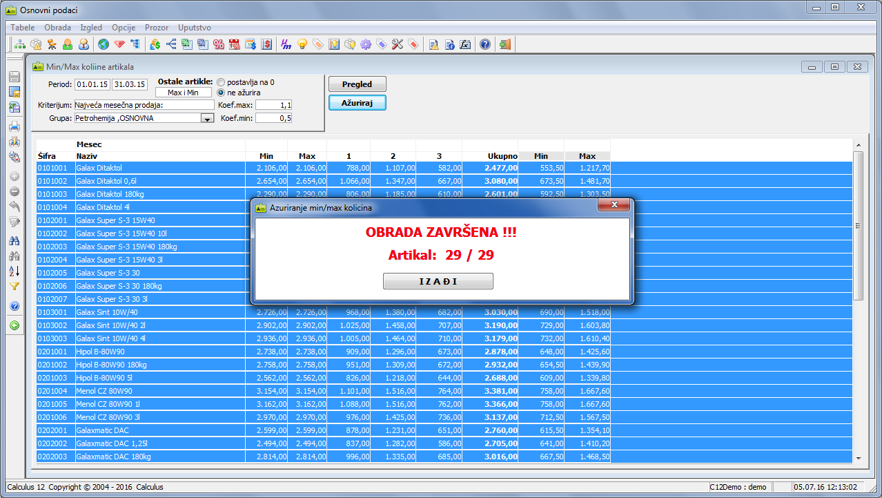The width and height of the screenshot is (882, 498).
Task: Click the light bulb toolbar icon
Action: (x=302, y=45)
